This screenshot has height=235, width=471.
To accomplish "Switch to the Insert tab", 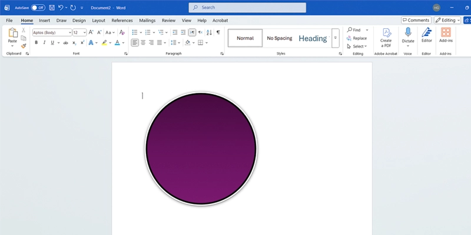I will click(44, 20).
